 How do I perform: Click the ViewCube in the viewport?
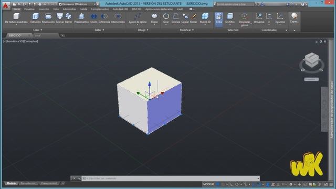coord(311,60)
